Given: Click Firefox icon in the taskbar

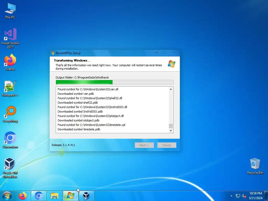Looking at the screenshot, I should click(x=23, y=196).
